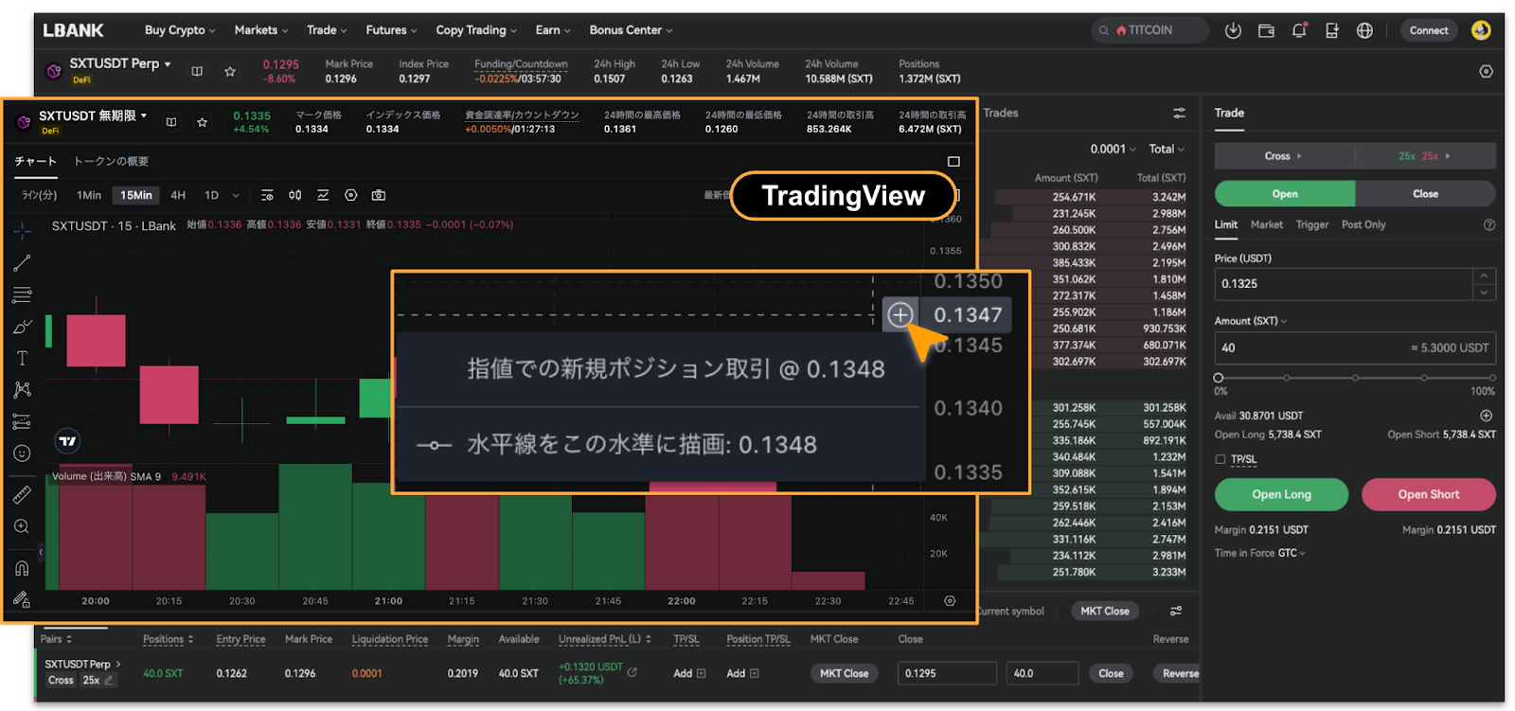Click the Open Long button
The width and height of the screenshot is (1515, 711).
pos(1281,494)
